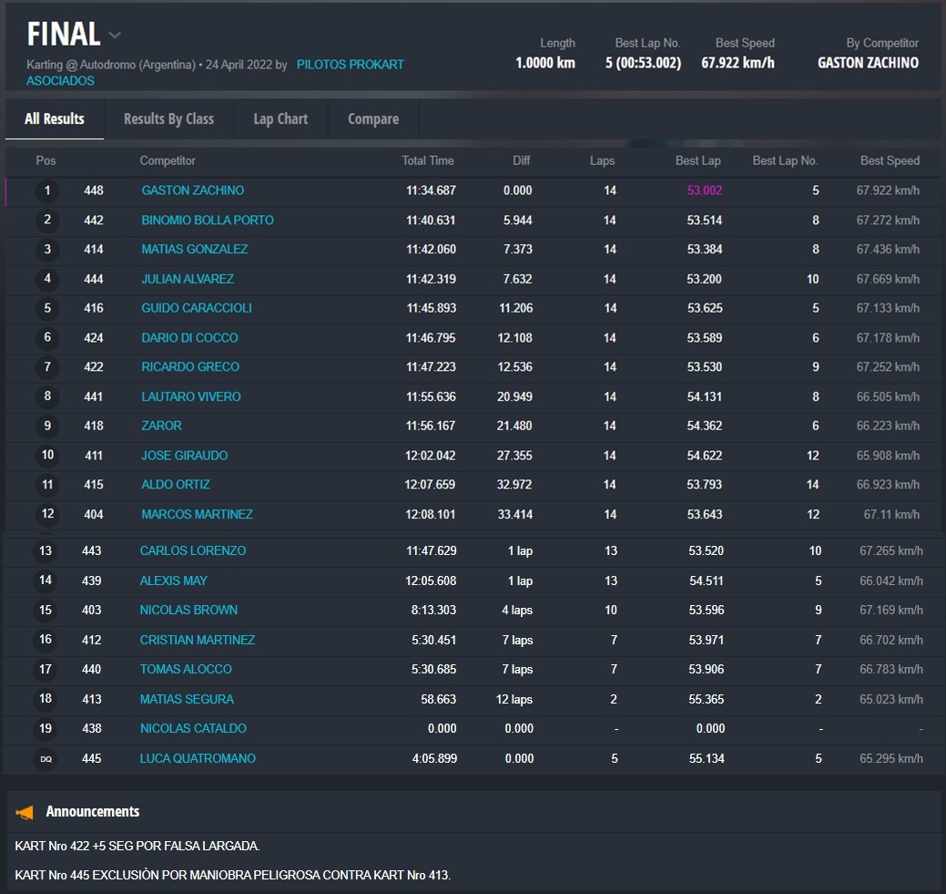Open LUCA QUATROMANO competitor entry

click(198, 759)
